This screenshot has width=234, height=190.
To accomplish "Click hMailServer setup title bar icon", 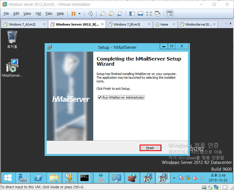I will [49, 47].
